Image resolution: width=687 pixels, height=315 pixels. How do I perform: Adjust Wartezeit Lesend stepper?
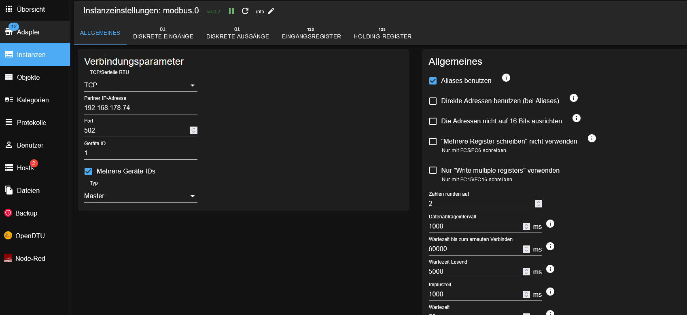pyautogui.click(x=526, y=272)
